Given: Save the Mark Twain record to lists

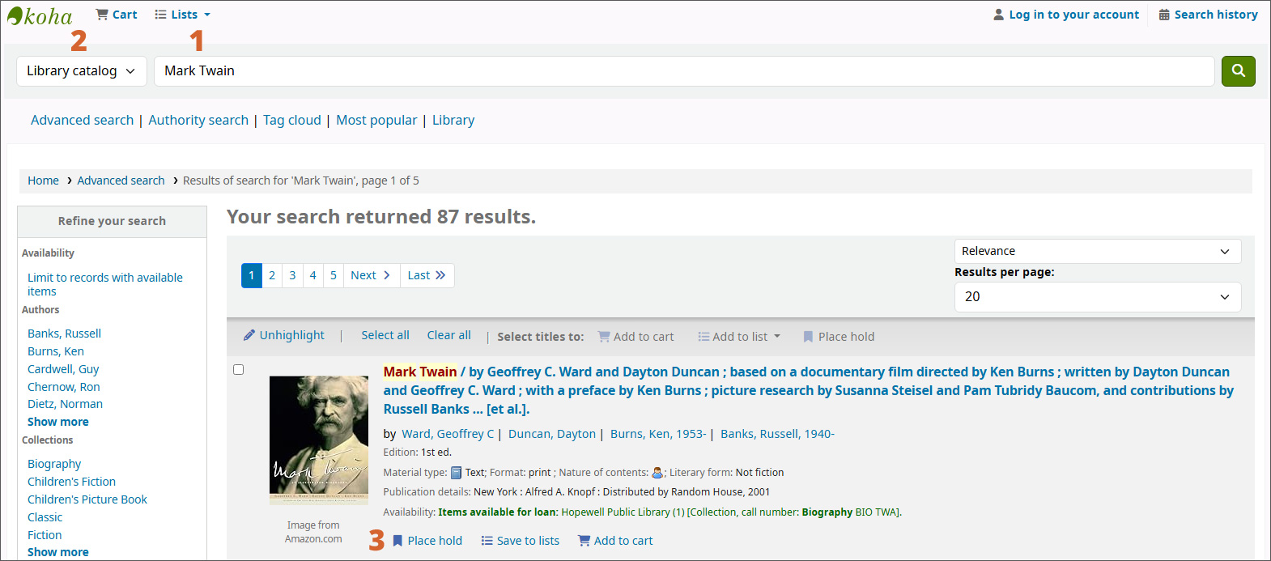Looking at the screenshot, I should (520, 541).
